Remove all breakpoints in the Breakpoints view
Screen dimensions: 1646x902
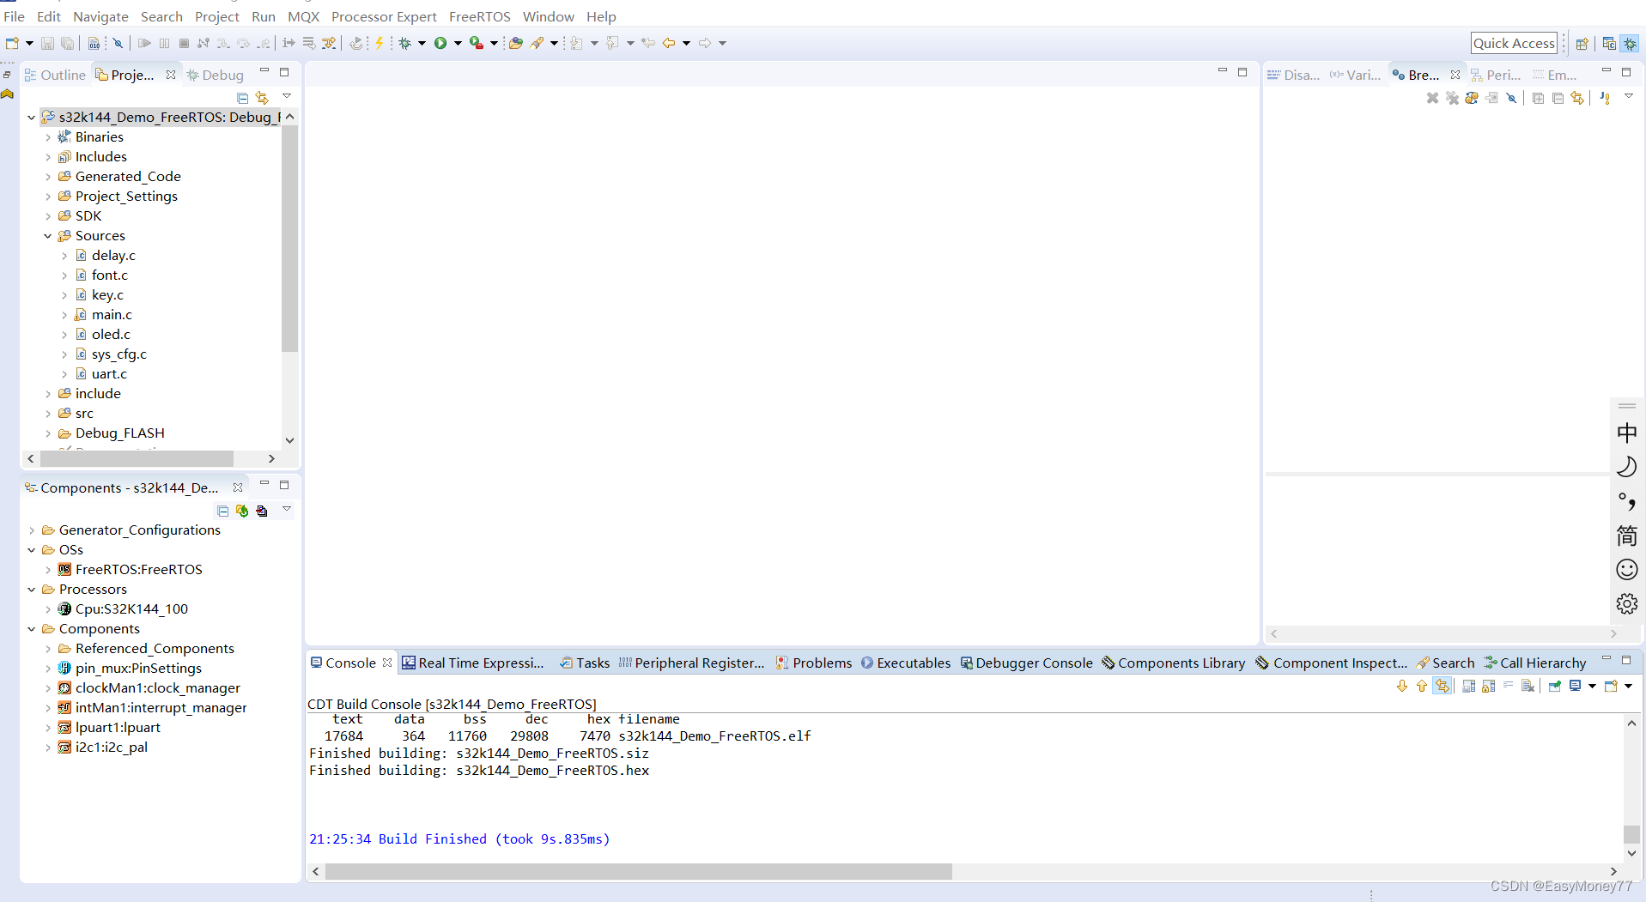(1452, 98)
